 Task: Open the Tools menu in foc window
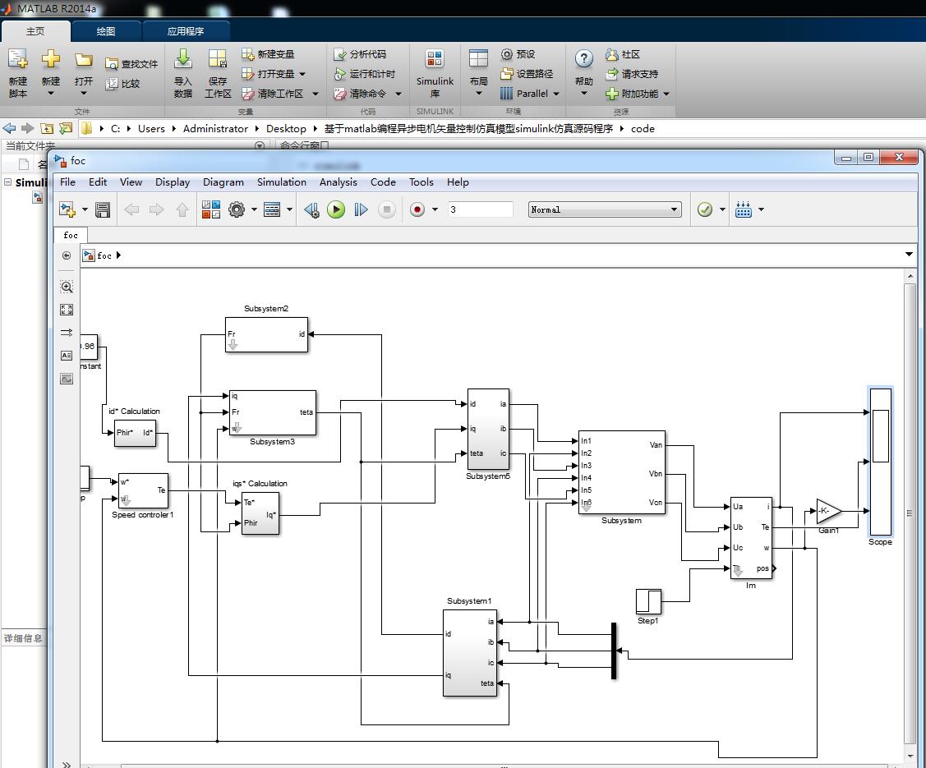pyautogui.click(x=422, y=182)
